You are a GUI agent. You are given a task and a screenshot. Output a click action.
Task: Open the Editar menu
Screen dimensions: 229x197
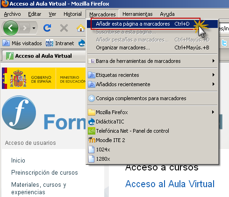[x=35, y=14]
